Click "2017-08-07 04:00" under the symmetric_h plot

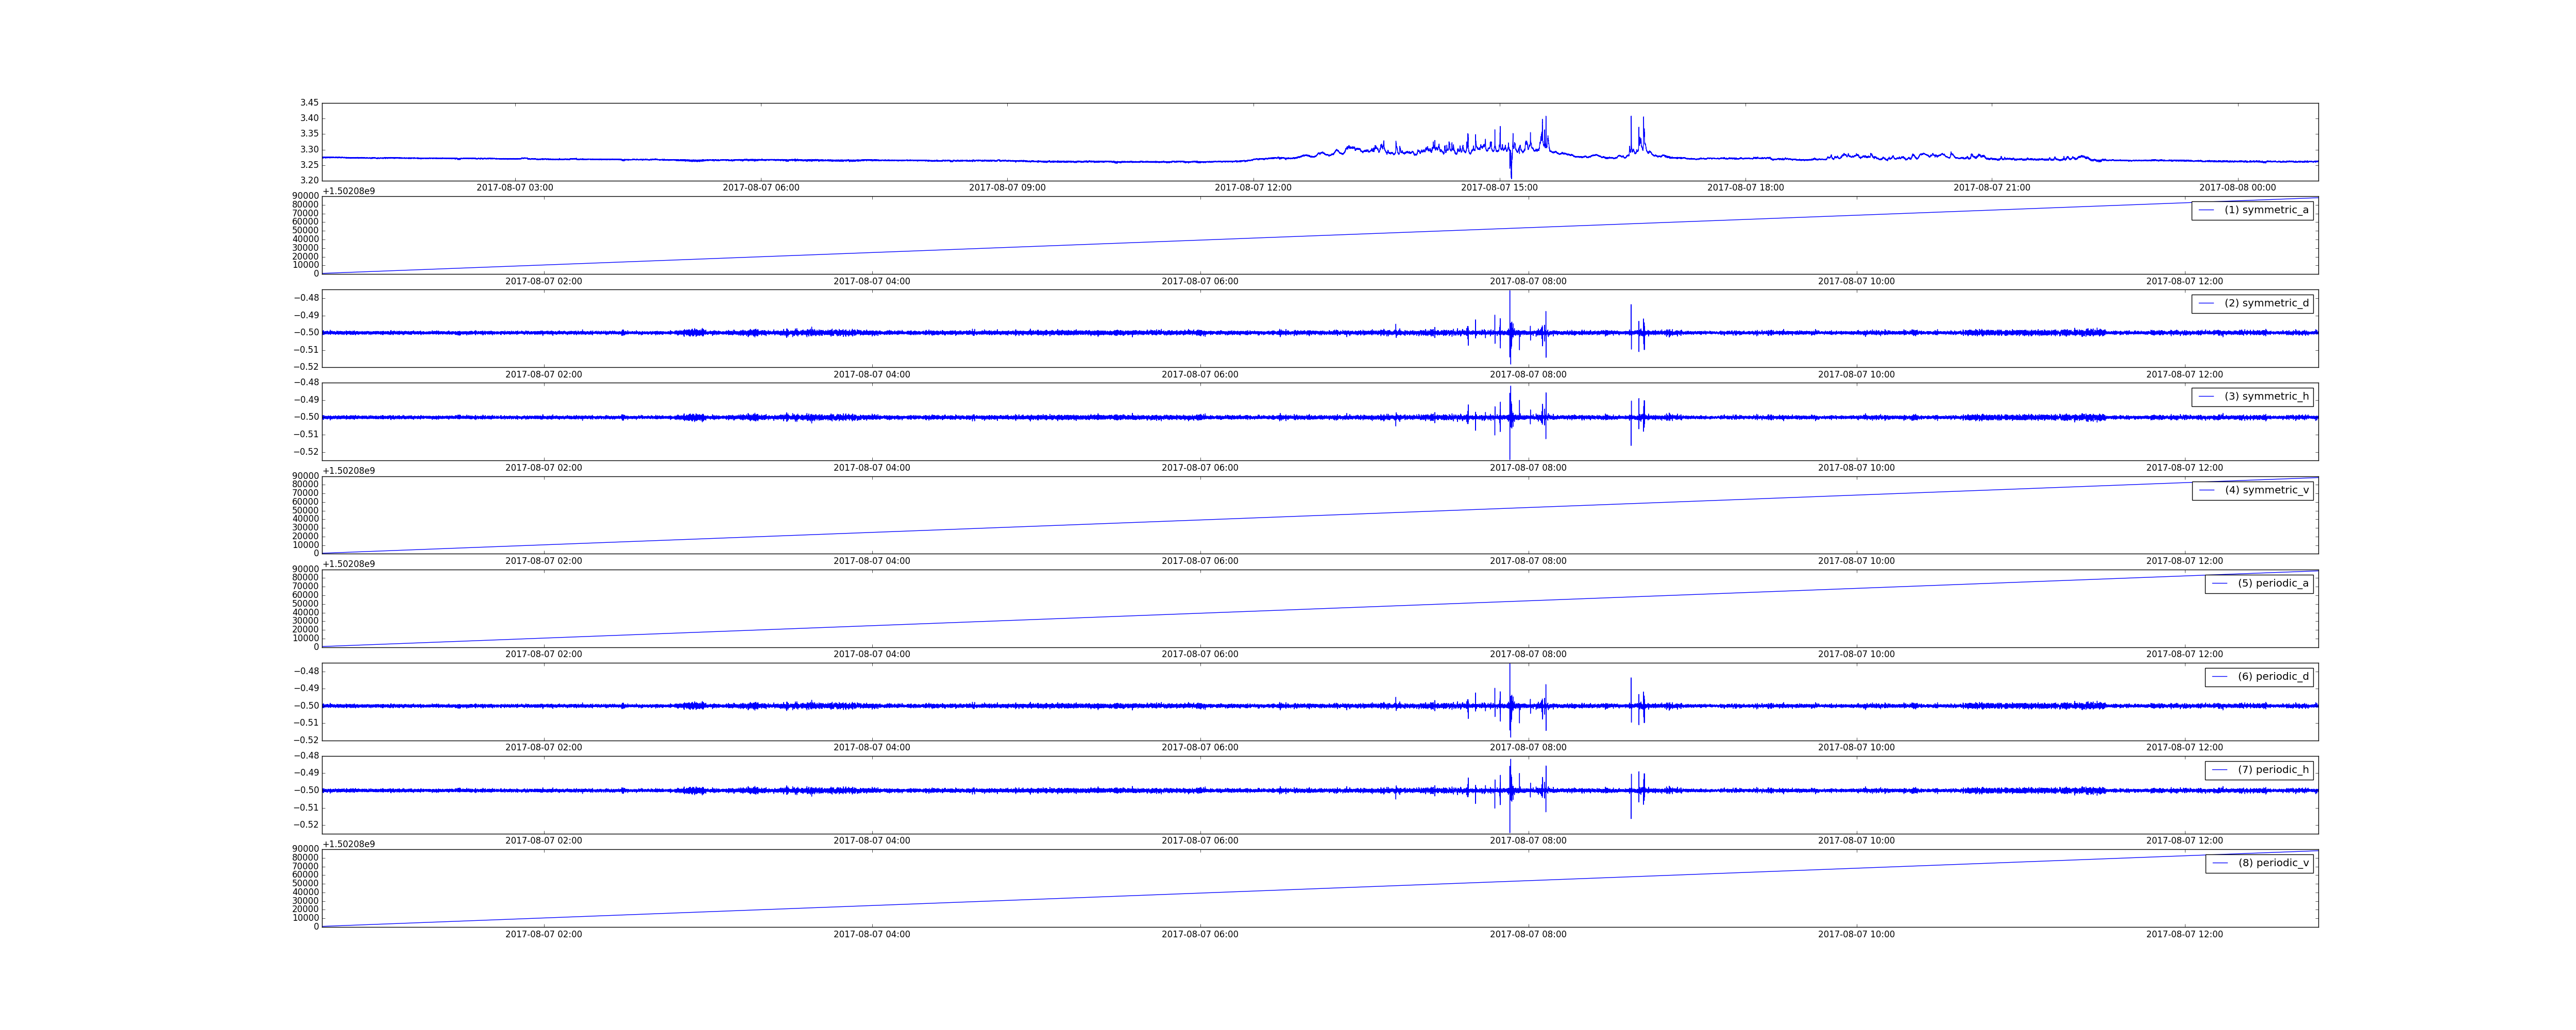(872, 468)
